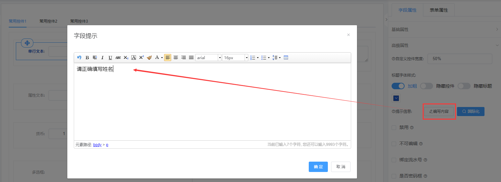Click the 编写内容 button
Screen dimensions: 501x182
[x=439, y=112]
